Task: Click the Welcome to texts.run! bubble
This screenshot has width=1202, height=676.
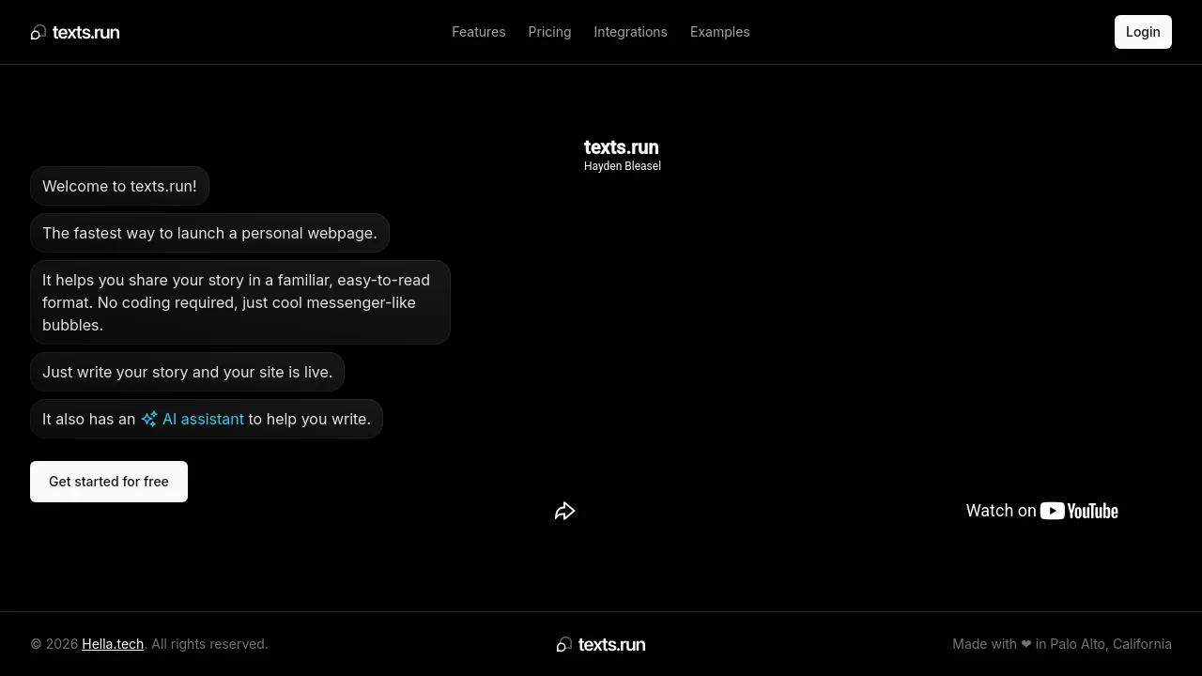Action: pos(119,186)
